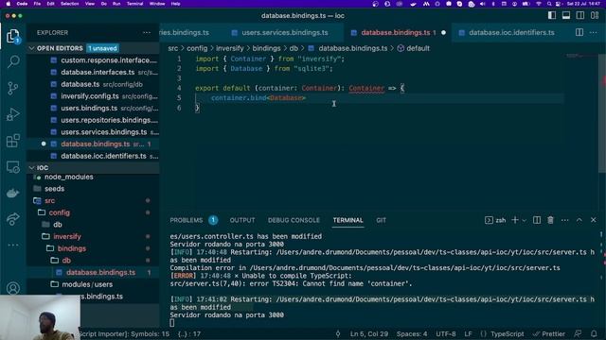The height and width of the screenshot is (340, 606).
Task: Change end of line sequence LF
Action: [468, 333]
